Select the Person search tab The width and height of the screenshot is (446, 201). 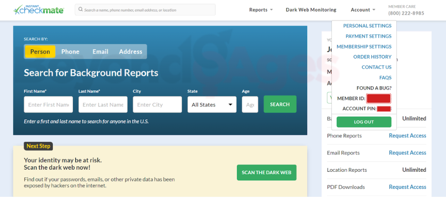tap(40, 52)
